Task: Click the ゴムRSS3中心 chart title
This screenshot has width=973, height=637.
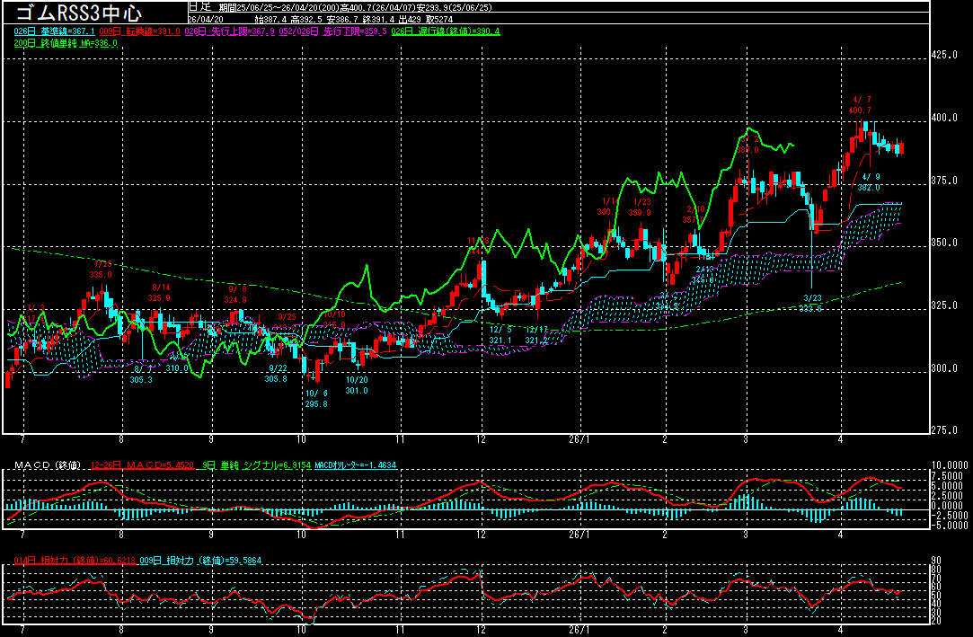Action: click(79, 12)
